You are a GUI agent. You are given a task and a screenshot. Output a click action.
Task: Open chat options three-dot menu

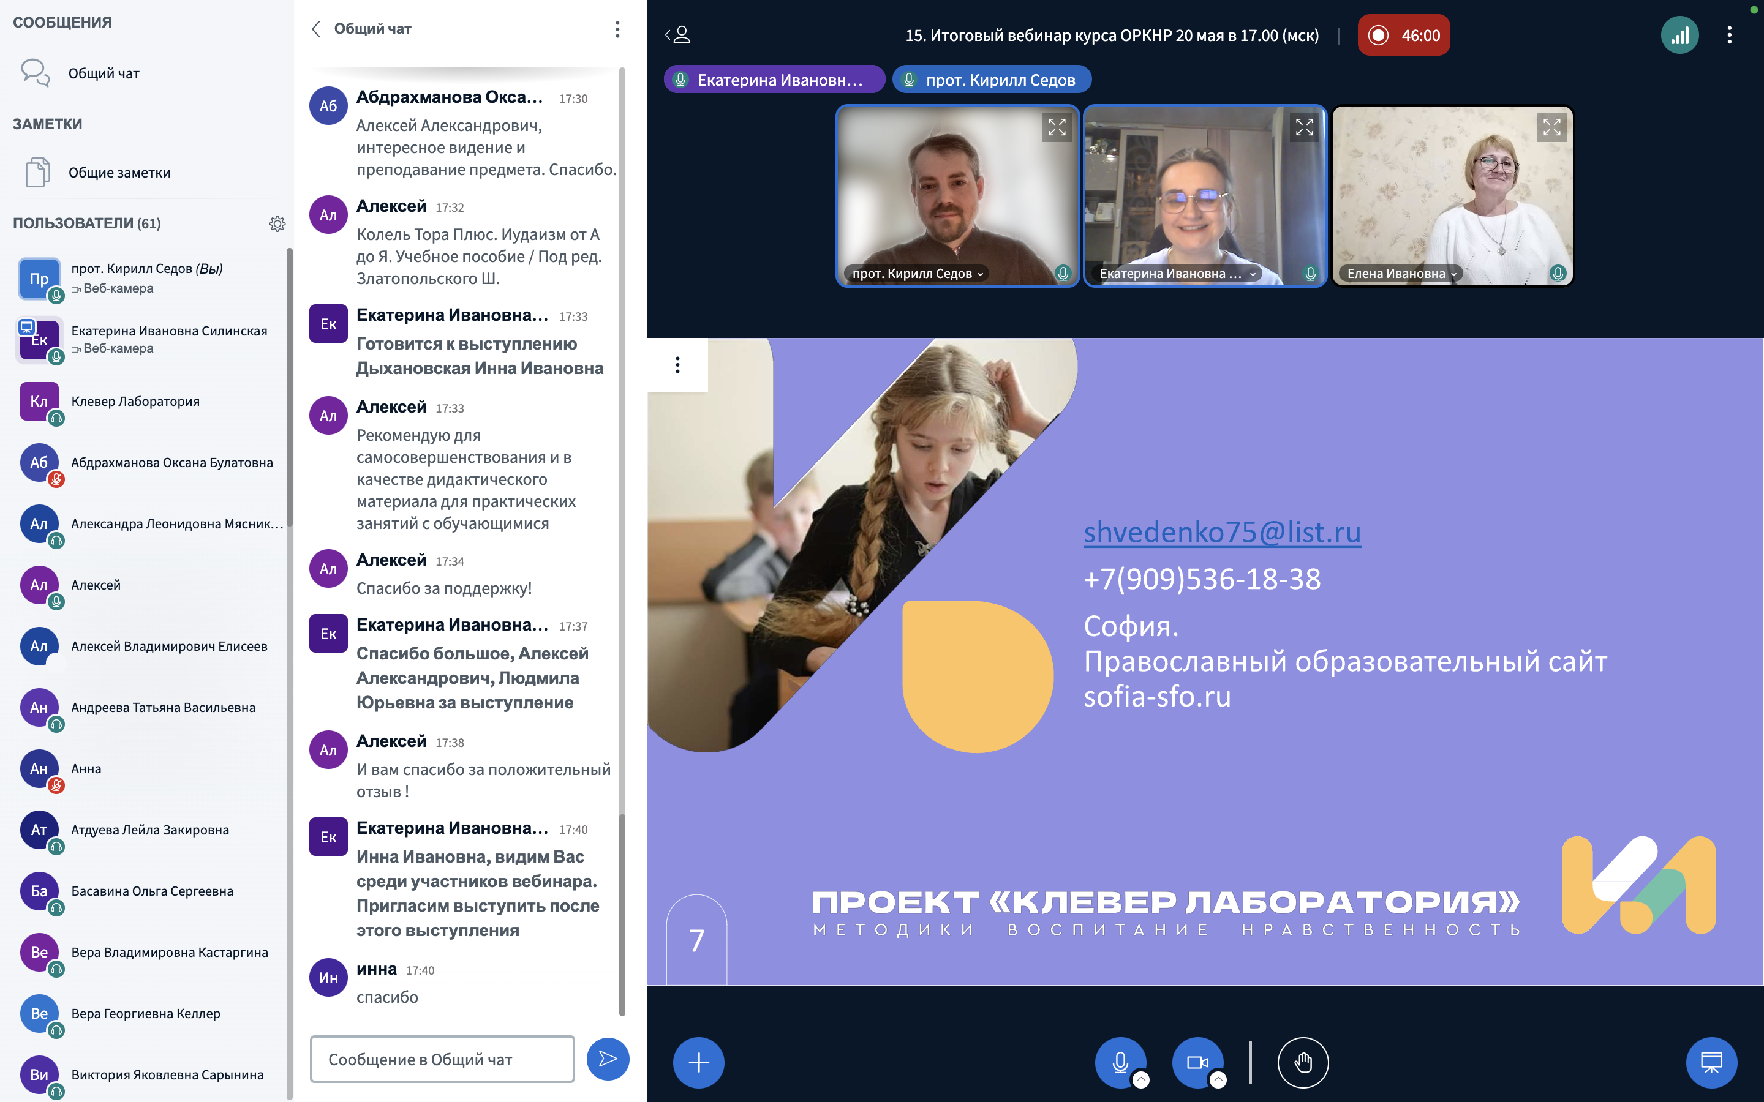click(x=617, y=29)
